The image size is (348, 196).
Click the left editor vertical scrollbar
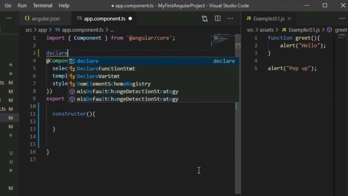[x=238, y=113]
